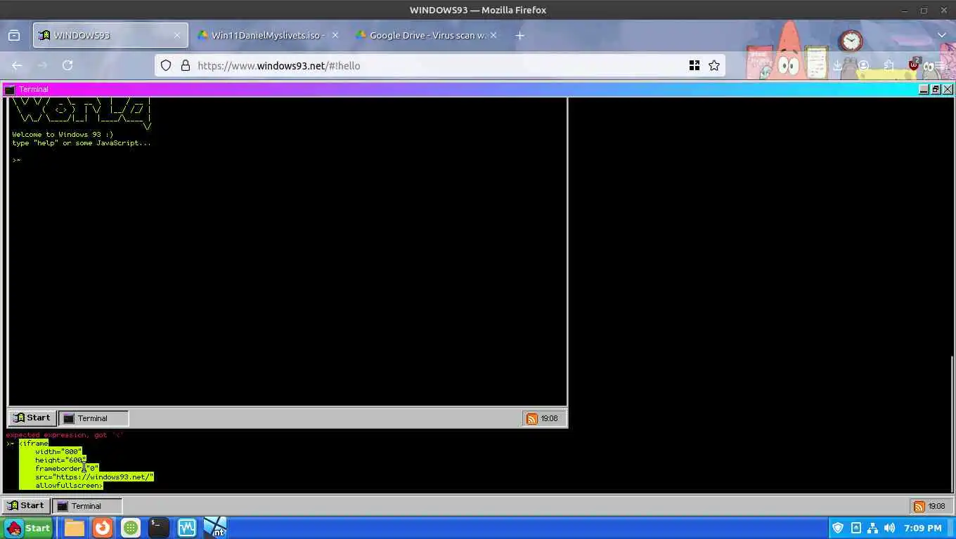Click the Terminal window title bar icon
The image size is (956, 539).
(9, 89)
